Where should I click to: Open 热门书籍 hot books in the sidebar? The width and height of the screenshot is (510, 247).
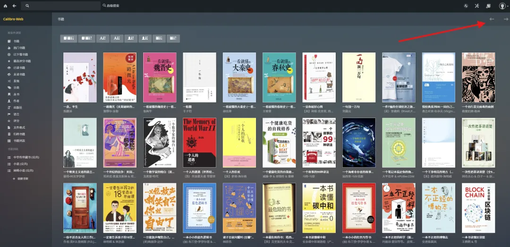tap(16, 48)
